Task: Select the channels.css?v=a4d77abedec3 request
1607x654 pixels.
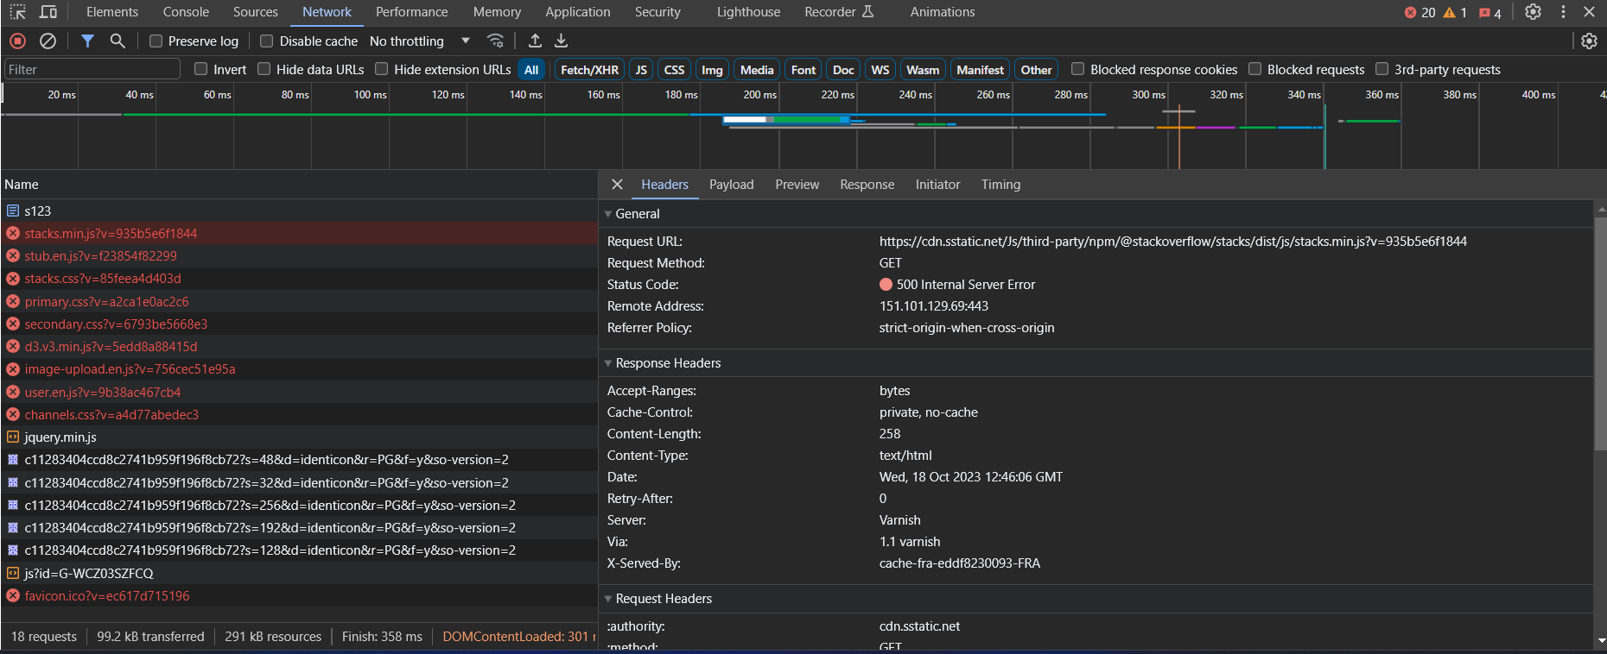Action: [x=299, y=415]
